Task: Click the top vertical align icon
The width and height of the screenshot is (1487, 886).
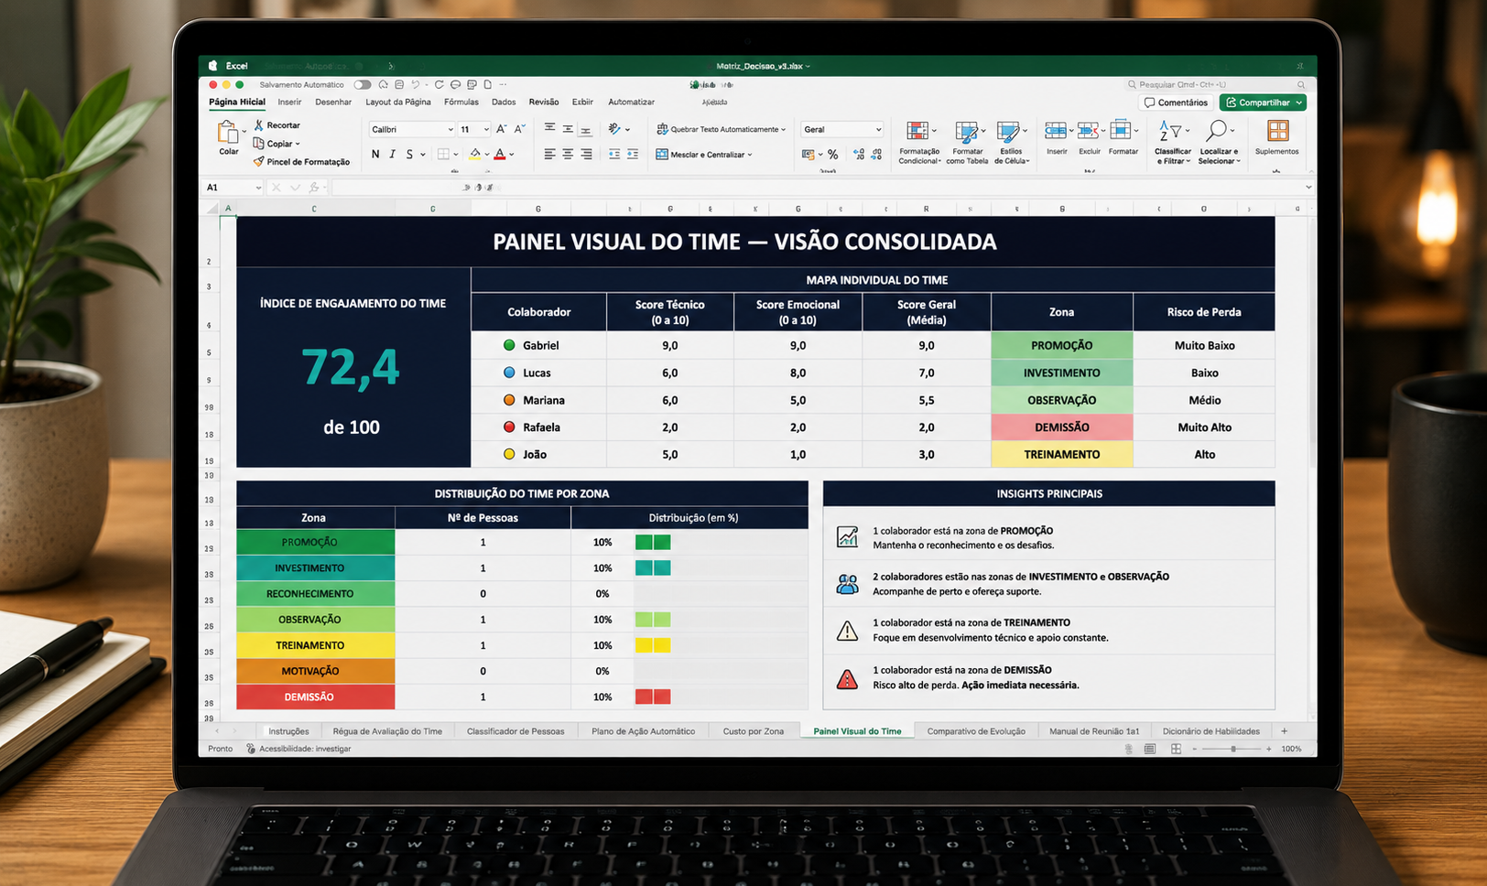Action: pyautogui.click(x=549, y=129)
